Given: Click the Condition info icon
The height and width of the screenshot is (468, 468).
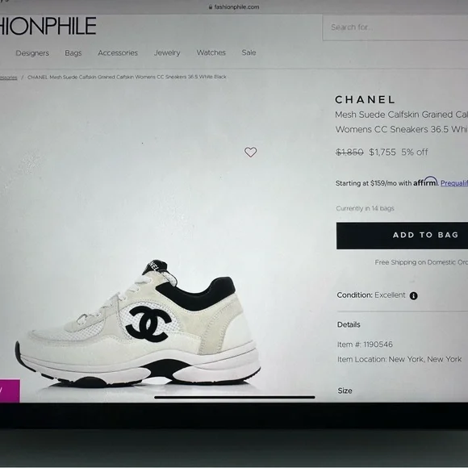Looking at the screenshot, I should click(413, 296).
